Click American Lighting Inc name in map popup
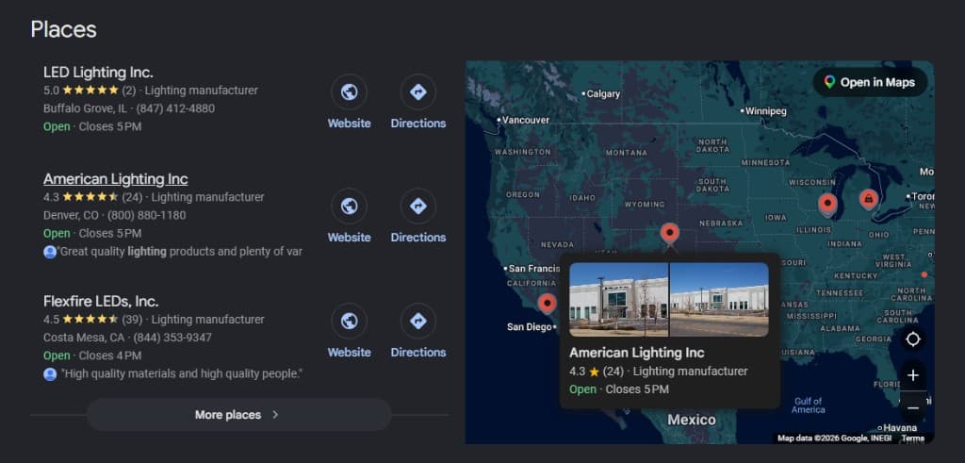Image resolution: width=965 pixels, height=463 pixels. coord(636,353)
